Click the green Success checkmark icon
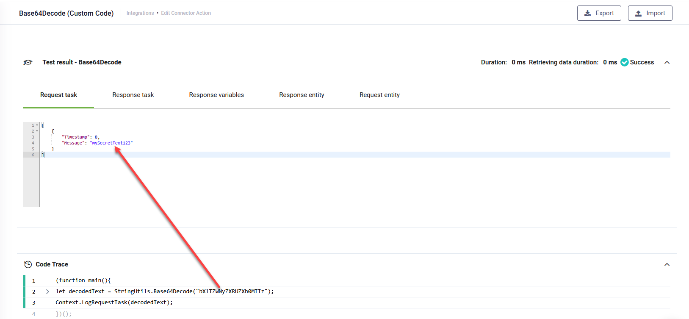689x319 pixels. 625,62
